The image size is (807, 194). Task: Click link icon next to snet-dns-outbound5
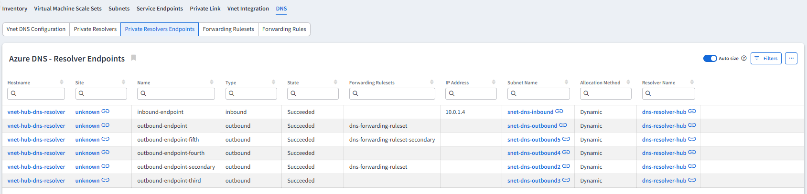click(x=566, y=139)
